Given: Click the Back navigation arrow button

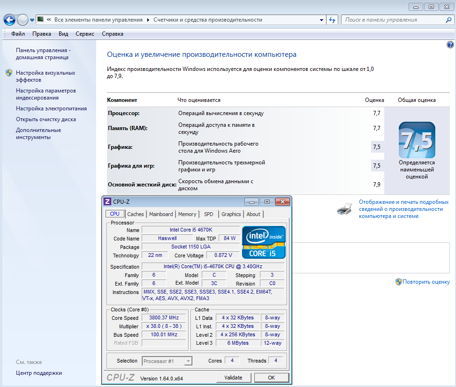Looking at the screenshot, I should point(9,20).
